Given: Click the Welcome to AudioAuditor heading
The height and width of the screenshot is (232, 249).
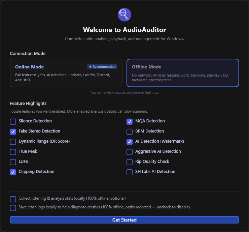Looking at the screenshot, I should pos(124,30).
